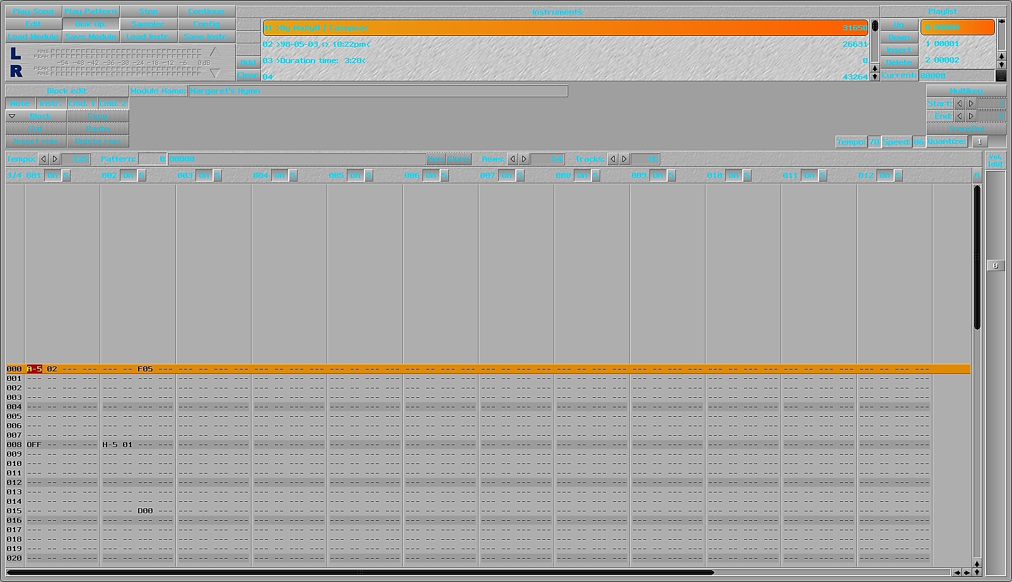Solo track 002 with S button
Viewport: 1012px width, 582px height.
[x=142, y=176]
